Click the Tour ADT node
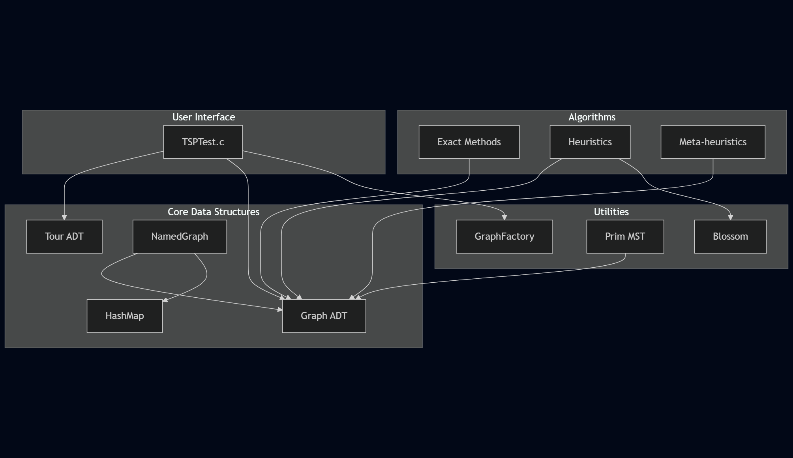793x458 pixels. (x=64, y=237)
